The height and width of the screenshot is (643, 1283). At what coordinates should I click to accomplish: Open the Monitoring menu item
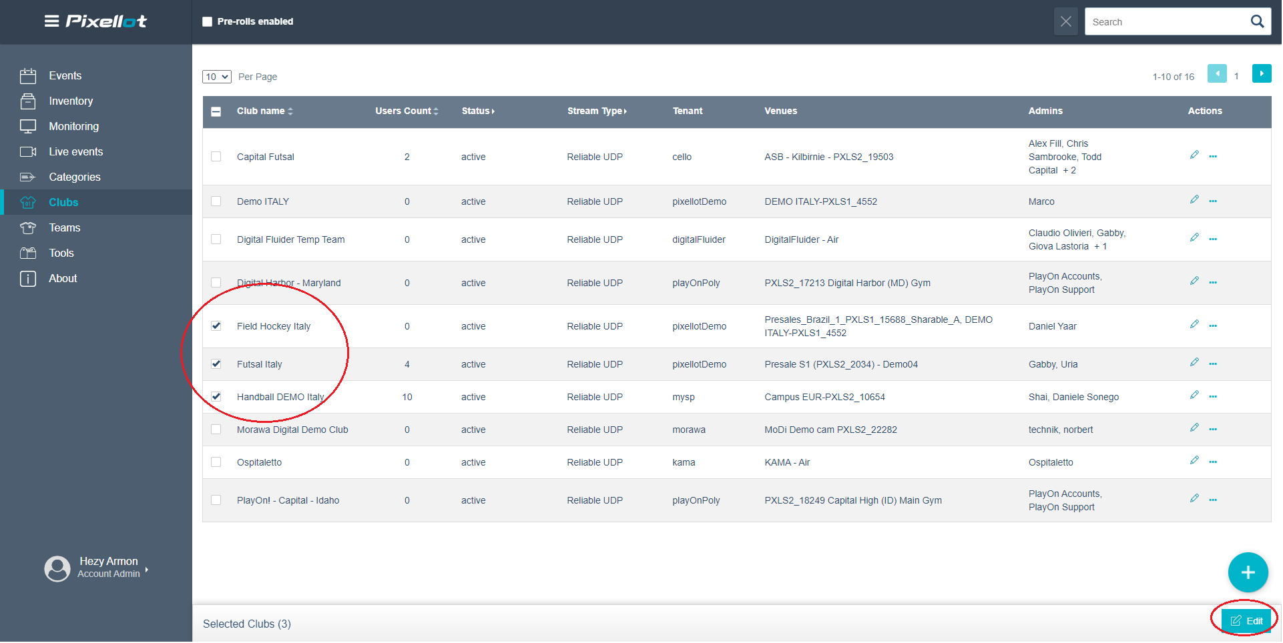tap(74, 127)
